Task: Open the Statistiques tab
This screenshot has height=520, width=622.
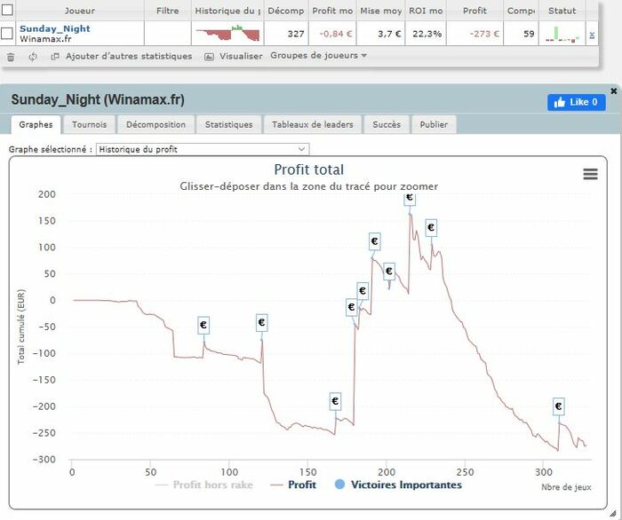Action: (228, 124)
